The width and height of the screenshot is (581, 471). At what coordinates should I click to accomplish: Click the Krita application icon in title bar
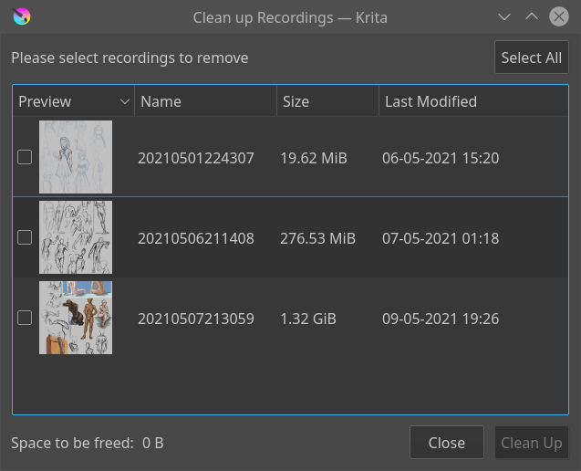[22, 16]
